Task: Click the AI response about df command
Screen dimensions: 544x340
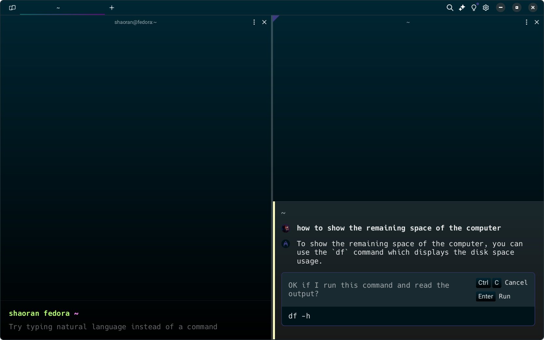Action: point(410,252)
